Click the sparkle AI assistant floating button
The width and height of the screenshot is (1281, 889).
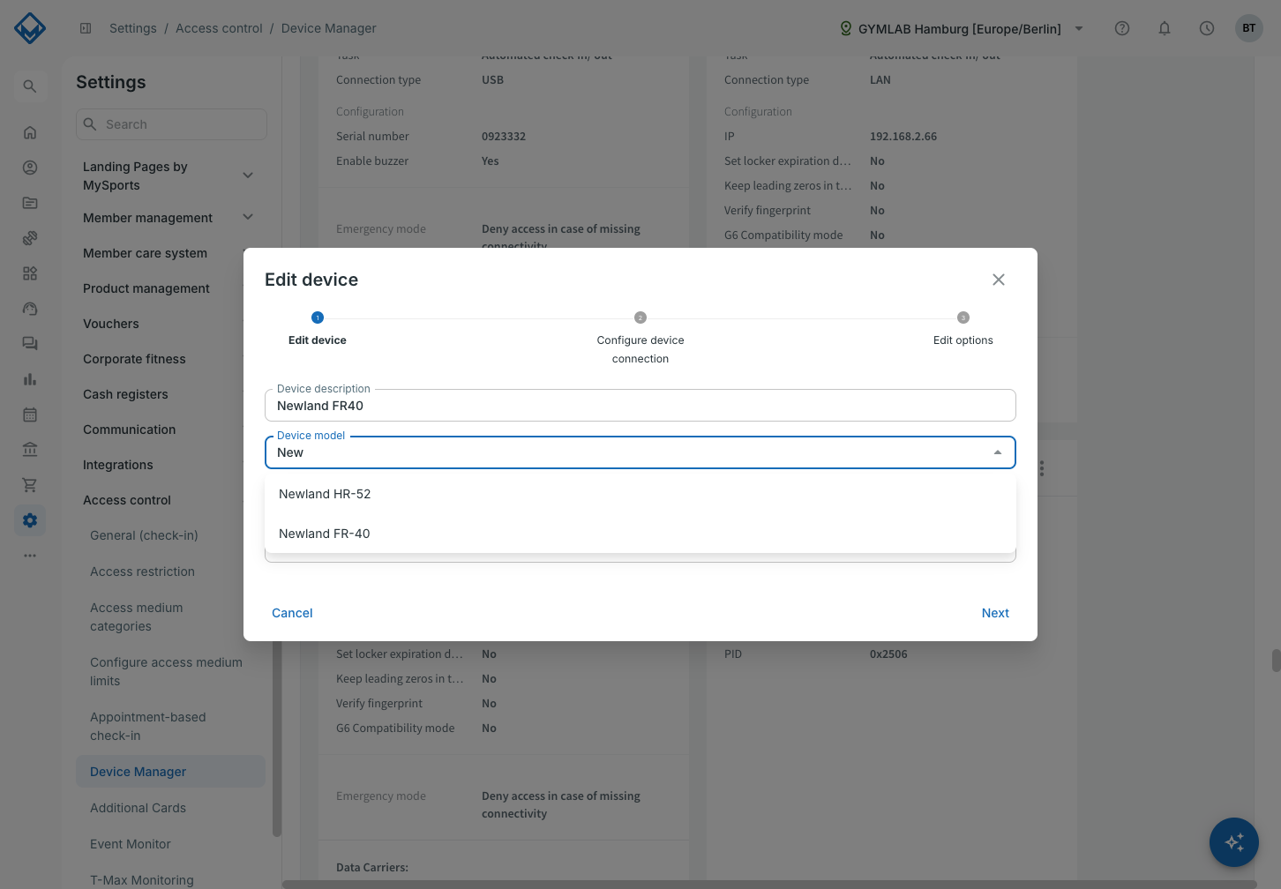[1233, 842]
